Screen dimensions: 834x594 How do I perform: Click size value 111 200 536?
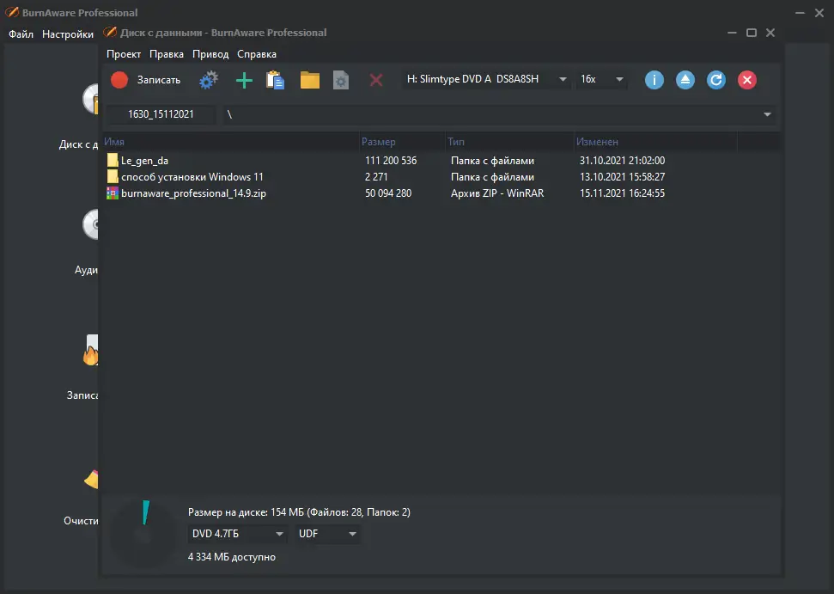pos(391,160)
